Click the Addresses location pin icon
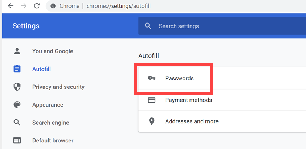 point(152,121)
